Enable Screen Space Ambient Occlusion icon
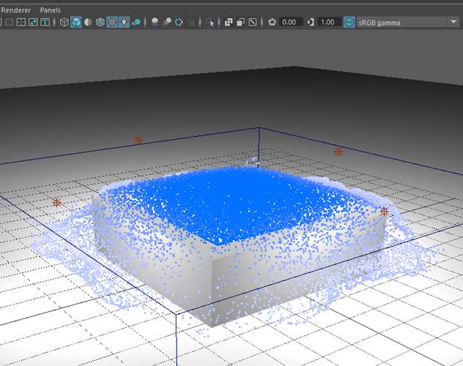 pyautogui.click(x=155, y=22)
